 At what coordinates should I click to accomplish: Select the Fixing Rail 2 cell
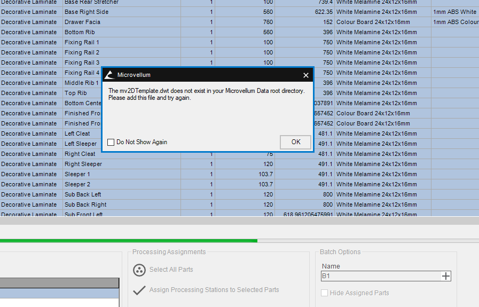122,52
